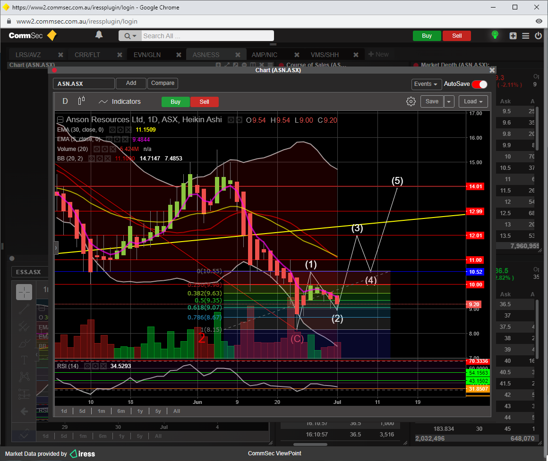
Task: Select the 6m range in popup chart
Action: point(121,411)
